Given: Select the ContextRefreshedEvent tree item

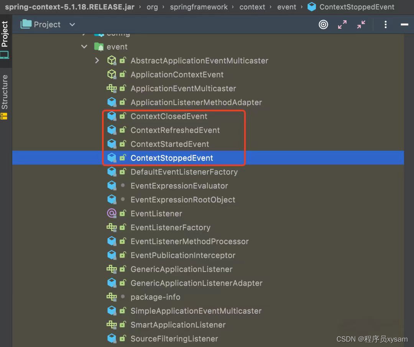Looking at the screenshot, I should pos(175,130).
